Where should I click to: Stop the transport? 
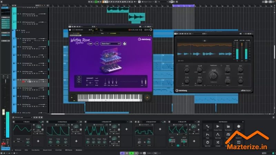coord(127,153)
